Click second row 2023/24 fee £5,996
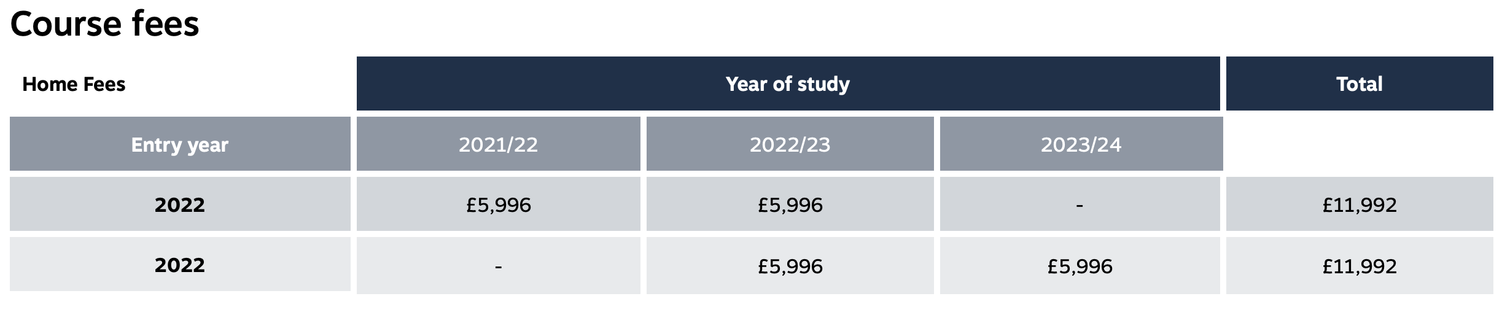This screenshot has width=1502, height=323. 1080,265
